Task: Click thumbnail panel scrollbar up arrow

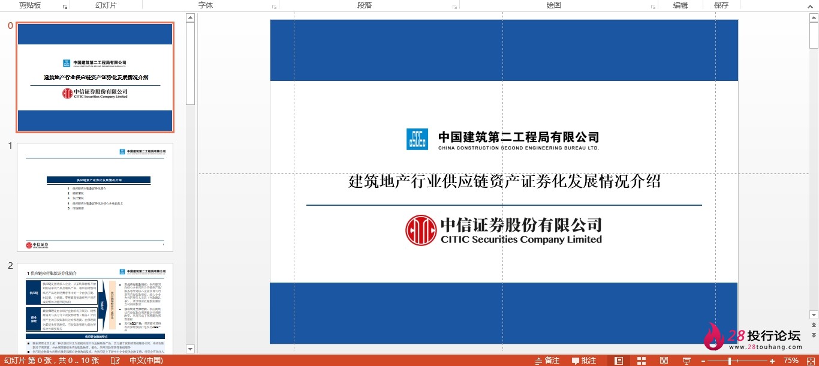Action: point(190,17)
